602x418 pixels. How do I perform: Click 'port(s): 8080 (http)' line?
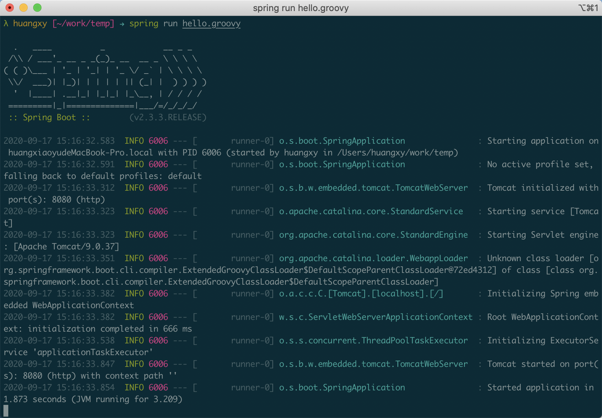pyautogui.click(x=57, y=200)
